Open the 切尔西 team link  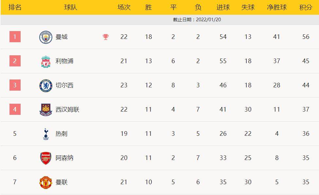[x=64, y=85]
